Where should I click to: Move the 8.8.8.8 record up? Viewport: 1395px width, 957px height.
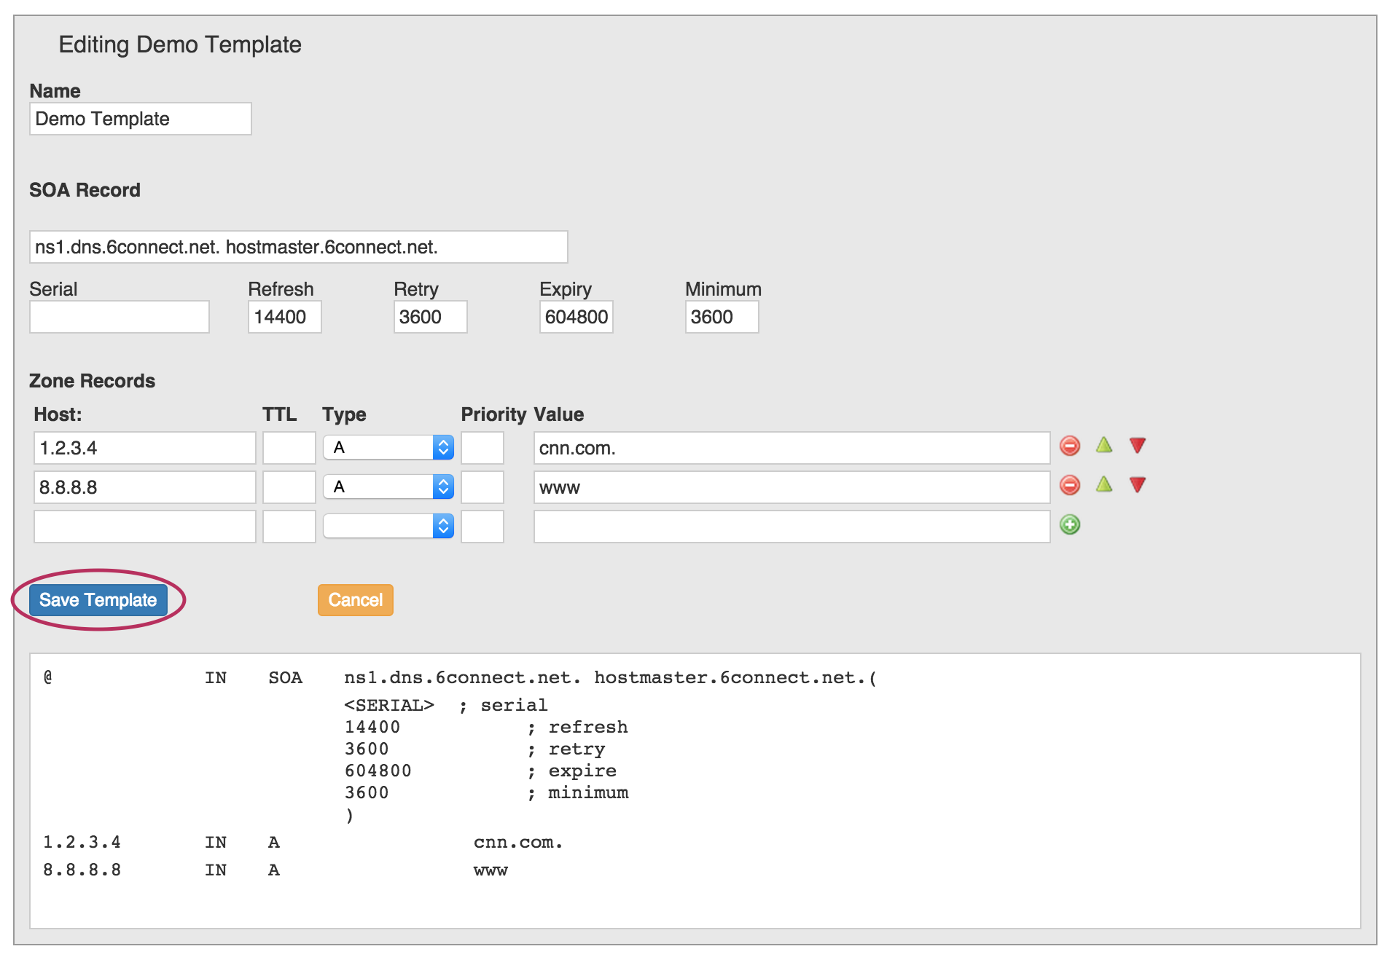pyautogui.click(x=1103, y=485)
